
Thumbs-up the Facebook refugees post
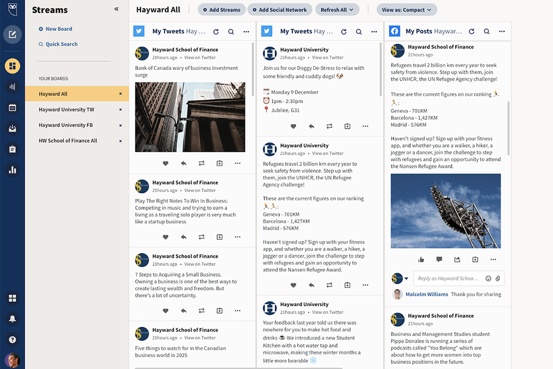pos(421,259)
